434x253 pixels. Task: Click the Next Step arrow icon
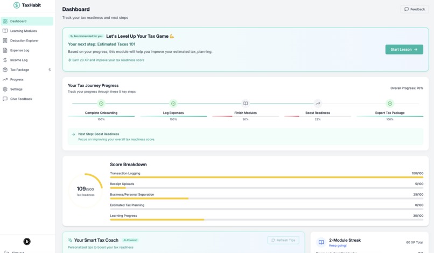(x=73, y=134)
